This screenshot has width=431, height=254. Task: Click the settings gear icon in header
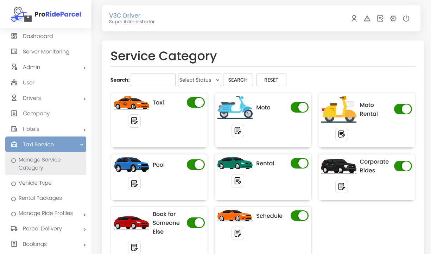(x=393, y=19)
